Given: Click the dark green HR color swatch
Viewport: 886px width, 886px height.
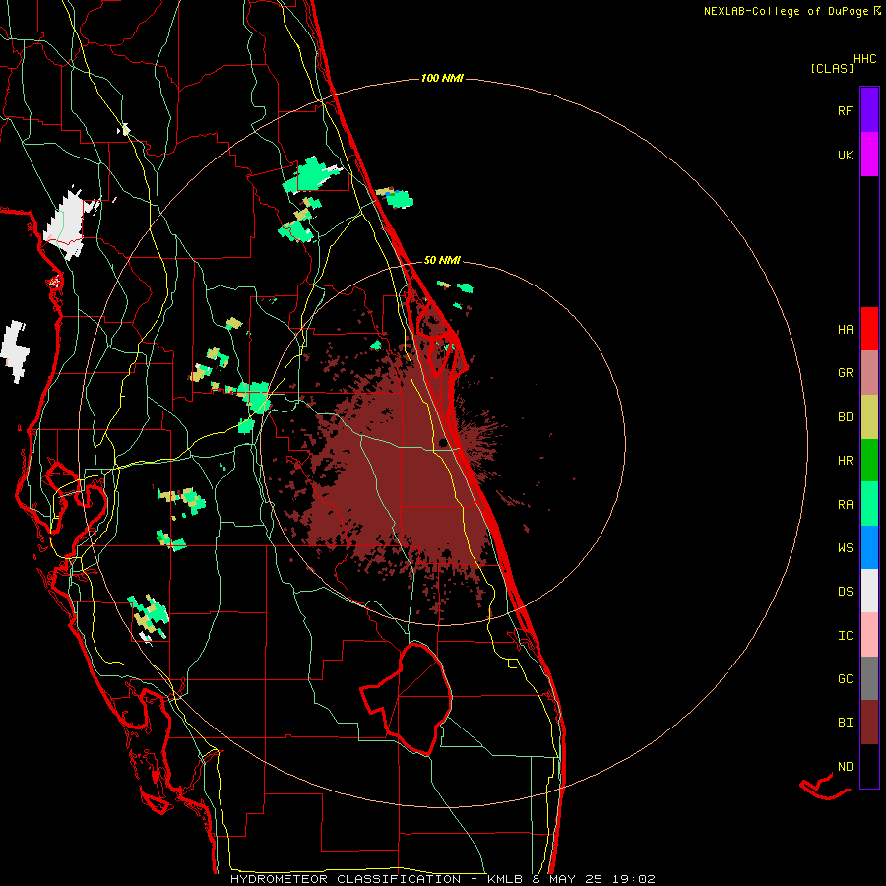Looking at the screenshot, I should (x=869, y=461).
